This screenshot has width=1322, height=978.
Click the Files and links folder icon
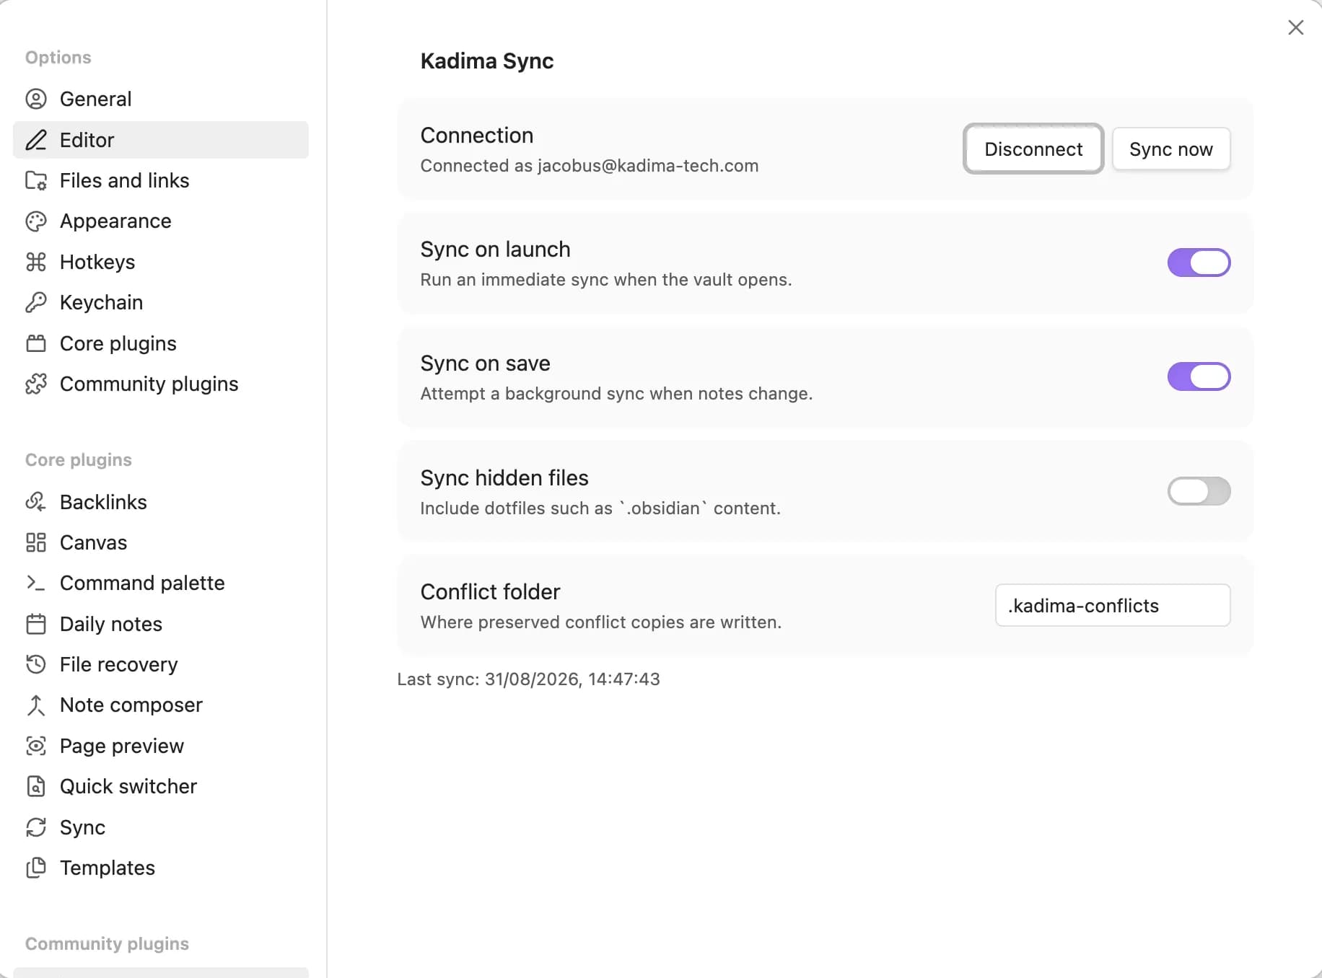coord(36,180)
